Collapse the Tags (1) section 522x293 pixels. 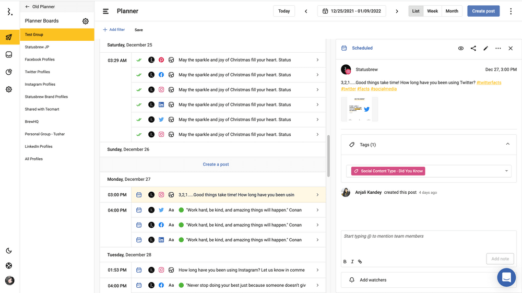click(507, 144)
